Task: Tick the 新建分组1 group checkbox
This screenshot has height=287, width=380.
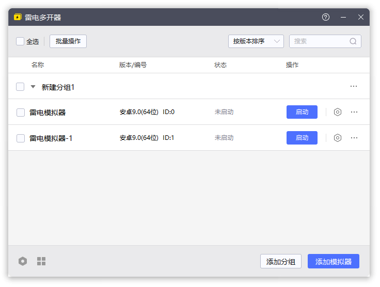Action: point(20,87)
